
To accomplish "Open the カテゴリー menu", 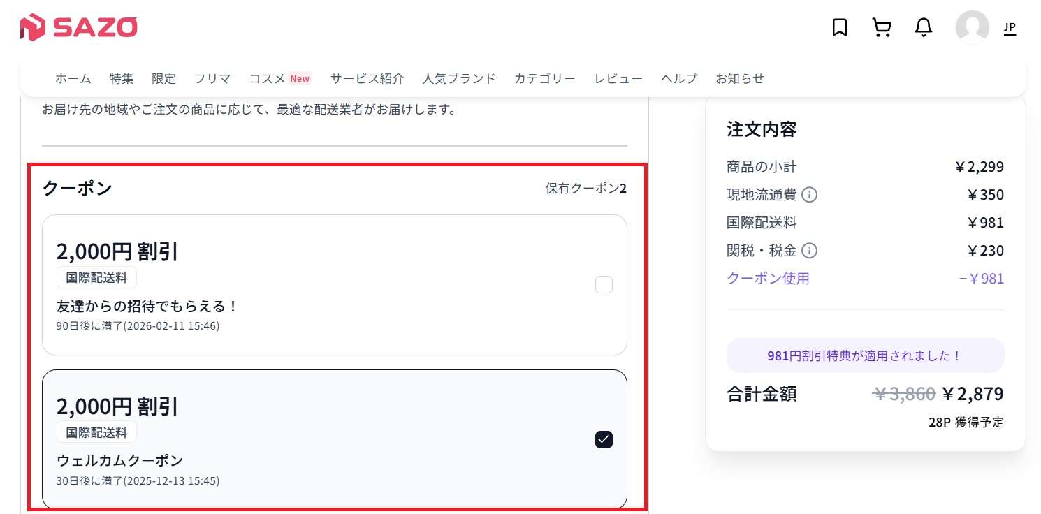I will coord(545,78).
